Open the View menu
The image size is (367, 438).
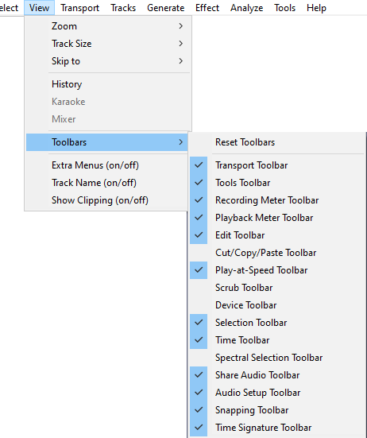(39, 8)
